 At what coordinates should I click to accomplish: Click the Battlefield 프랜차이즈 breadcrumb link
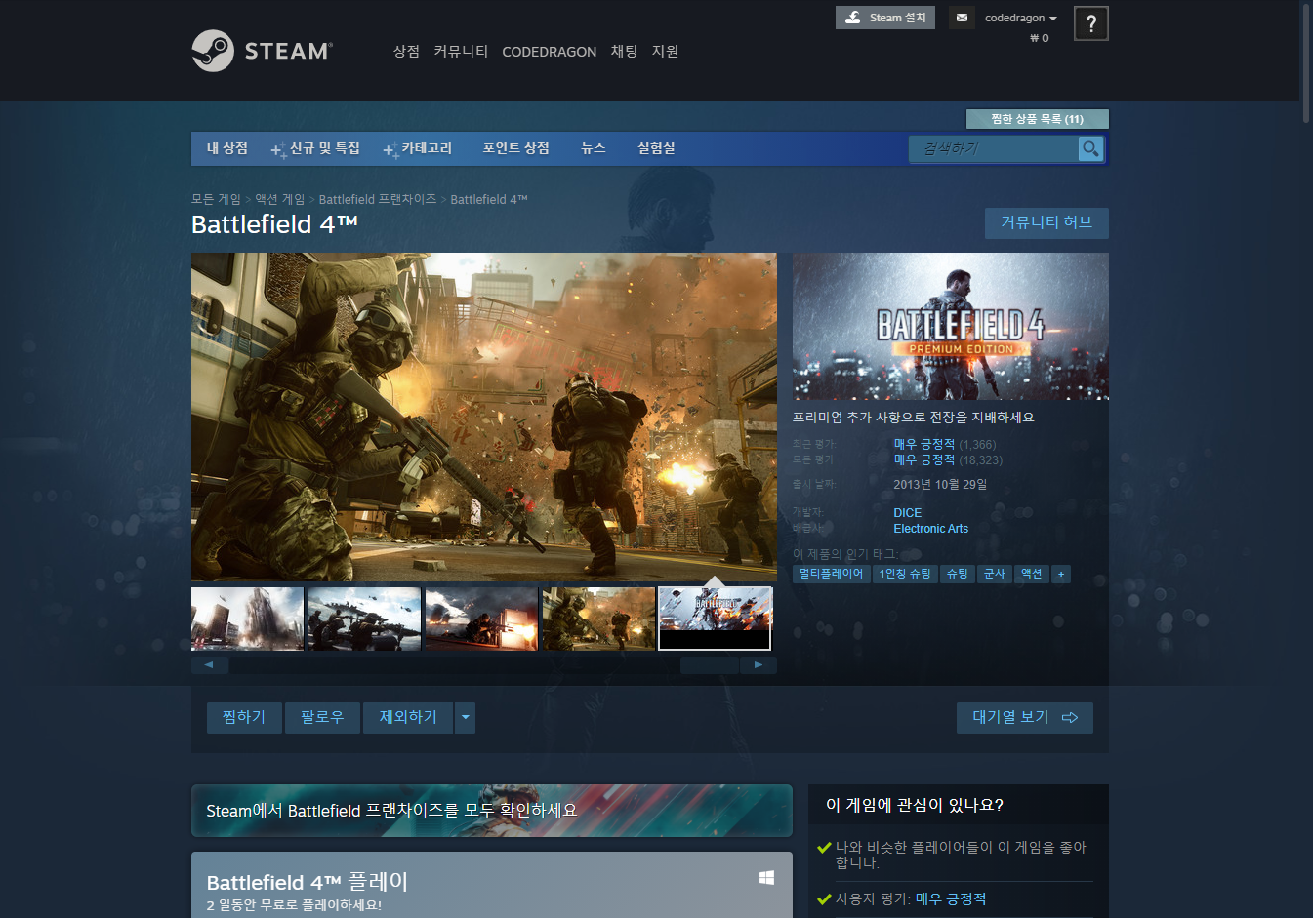378,199
